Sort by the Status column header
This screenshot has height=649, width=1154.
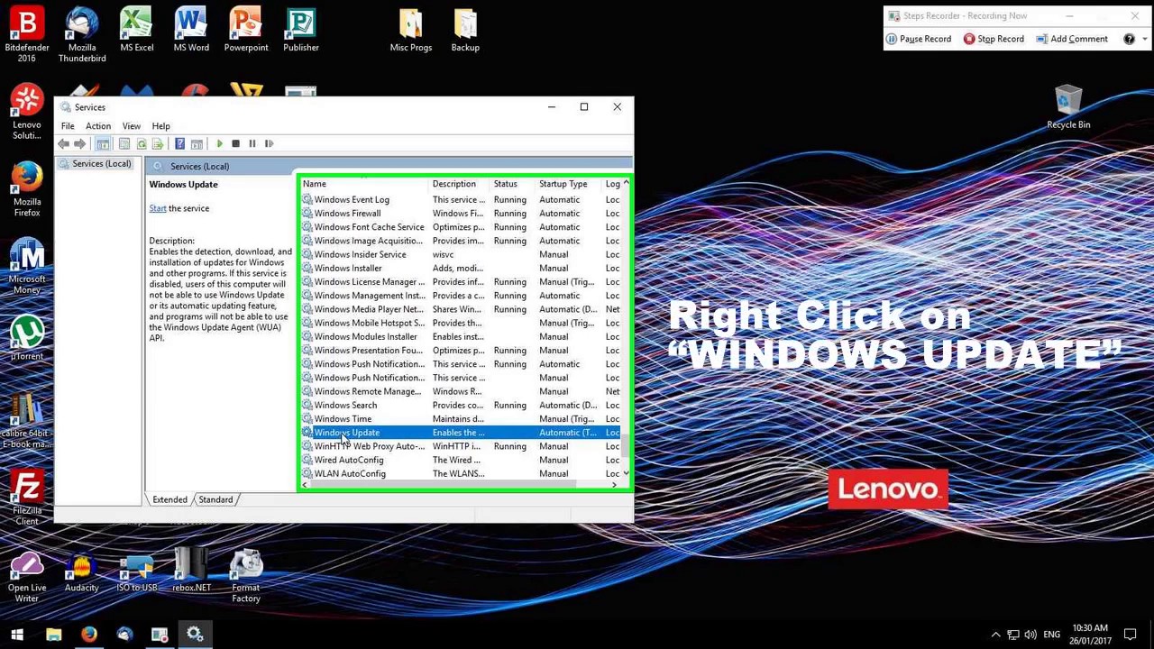[x=513, y=184]
